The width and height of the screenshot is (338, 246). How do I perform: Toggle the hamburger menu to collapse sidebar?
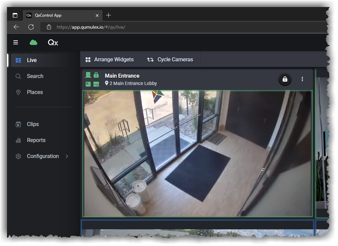[x=16, y=43]
